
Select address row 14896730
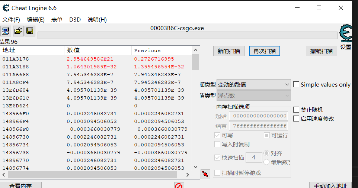96,137
